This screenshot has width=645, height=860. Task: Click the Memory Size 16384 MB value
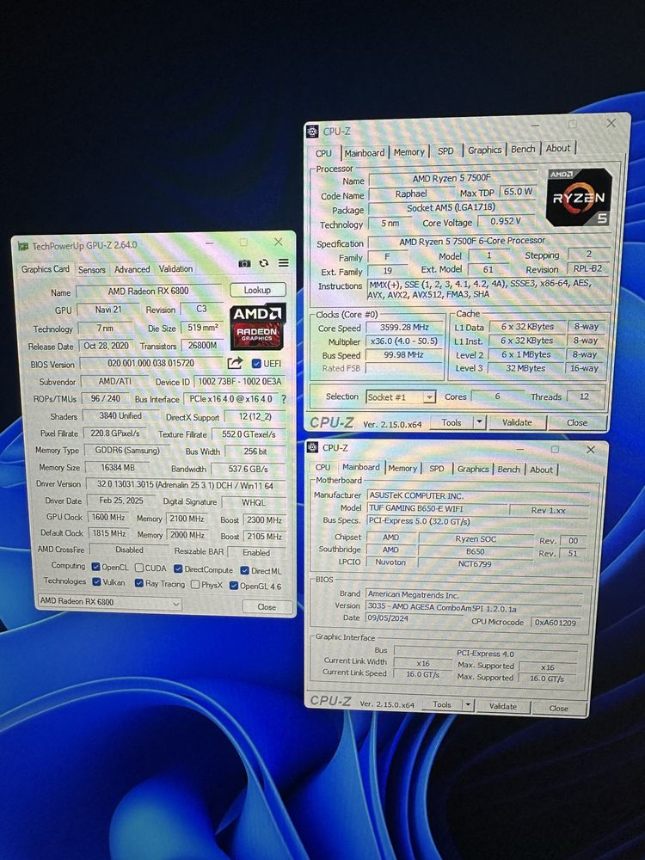click(117, 468)
